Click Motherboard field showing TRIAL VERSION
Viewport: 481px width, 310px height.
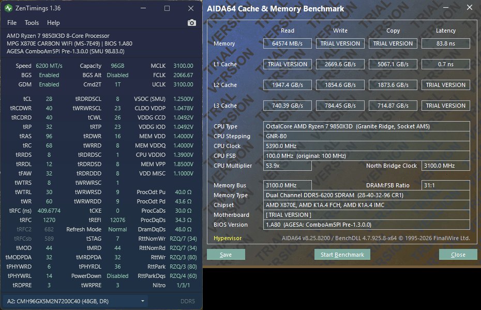tap(367, 215)
